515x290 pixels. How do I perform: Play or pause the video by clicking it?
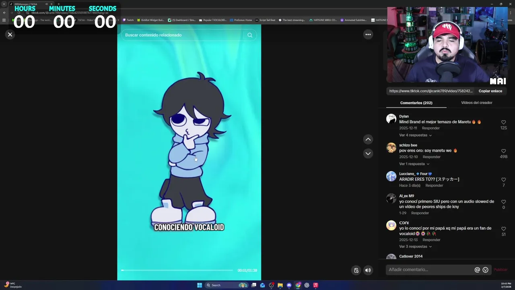click(189, 152)
